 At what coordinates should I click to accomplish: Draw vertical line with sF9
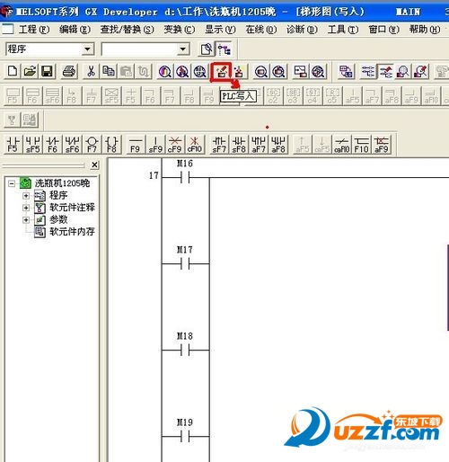pyautogui.click(x=155, y=144)
